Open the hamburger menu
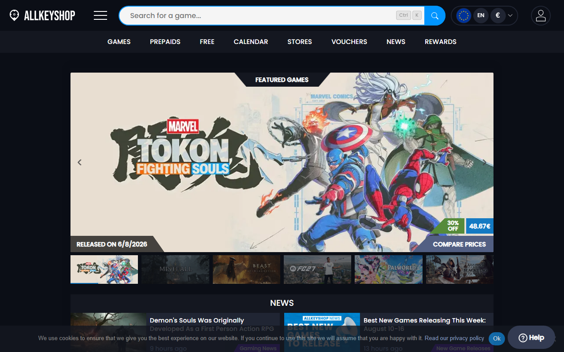This screenshot has height=352, width=564. click(x=100, y=15)
